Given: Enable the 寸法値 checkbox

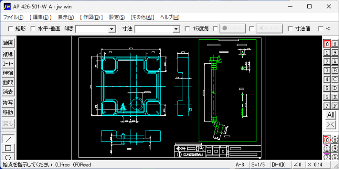Looking at the screenshot, I should pos(290,29).
